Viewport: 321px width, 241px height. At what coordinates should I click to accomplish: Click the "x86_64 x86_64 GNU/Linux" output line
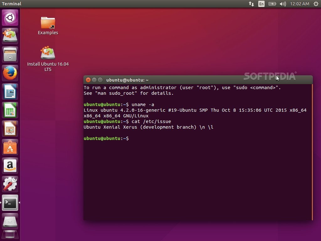(x=116, y=116)
